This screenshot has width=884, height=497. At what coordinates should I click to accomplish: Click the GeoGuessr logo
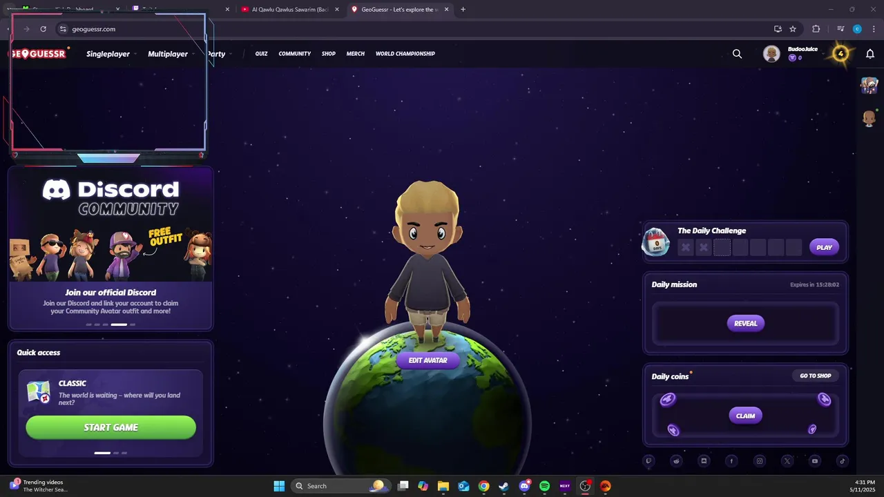[38, 54]
